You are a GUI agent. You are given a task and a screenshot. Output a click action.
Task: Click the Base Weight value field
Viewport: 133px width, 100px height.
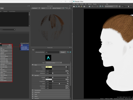(49, 67)
